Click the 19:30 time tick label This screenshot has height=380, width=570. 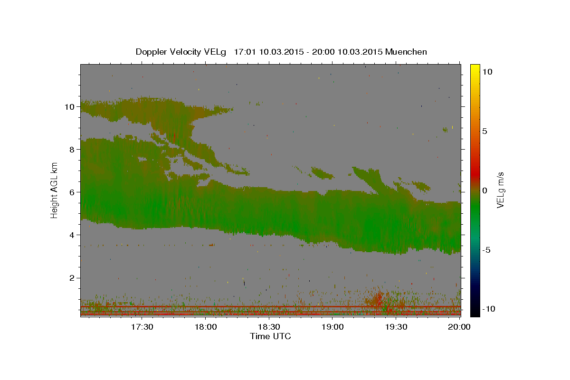point(396,327)
